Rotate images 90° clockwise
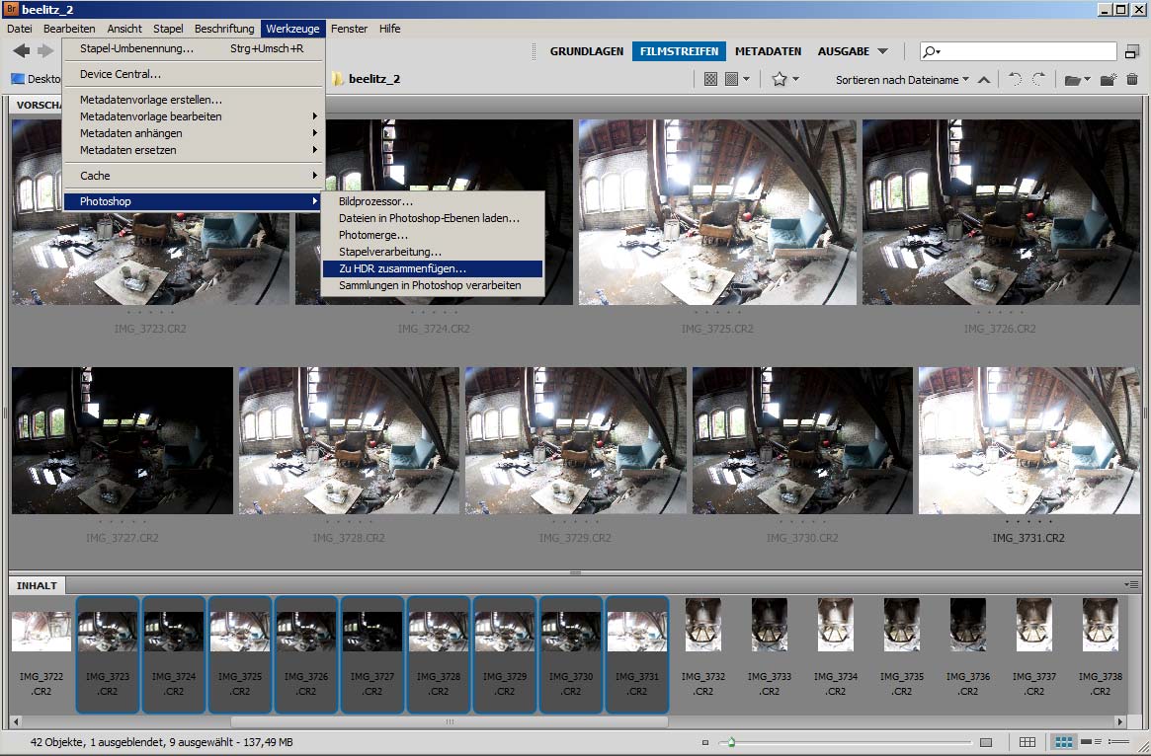 pos(1038,80)
